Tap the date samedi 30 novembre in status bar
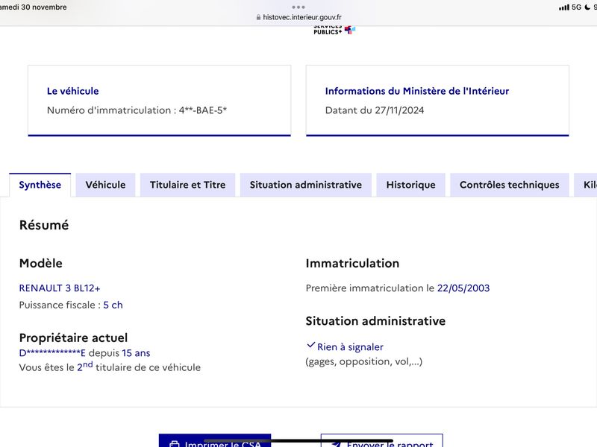 click(x=33, y=7)
